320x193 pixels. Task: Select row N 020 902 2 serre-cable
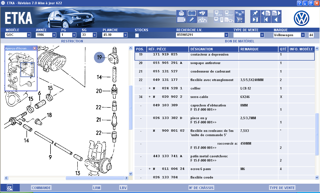224,99
